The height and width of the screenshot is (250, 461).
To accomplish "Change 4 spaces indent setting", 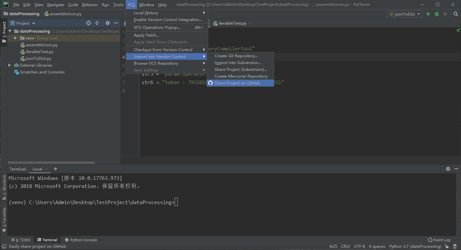I will [x=377, y=246].
